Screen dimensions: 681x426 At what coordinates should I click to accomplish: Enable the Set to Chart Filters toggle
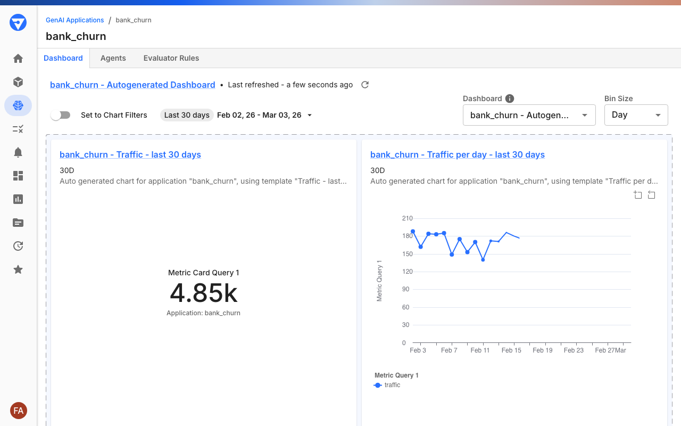(x=60, y=115)
